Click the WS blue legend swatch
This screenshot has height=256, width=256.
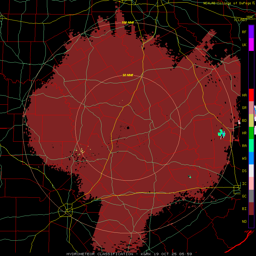coord(251,158)
